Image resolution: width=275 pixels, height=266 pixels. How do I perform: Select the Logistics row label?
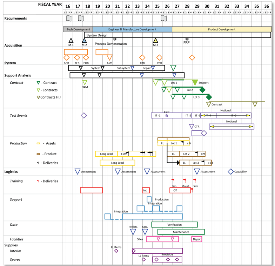(x=11, y=172)
